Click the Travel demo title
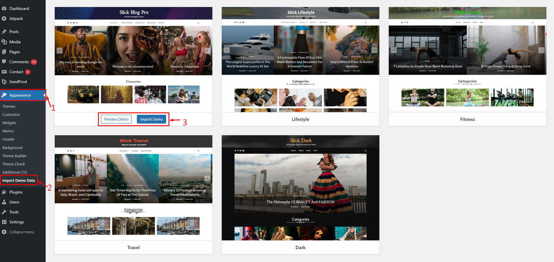 tap(133, 247)
